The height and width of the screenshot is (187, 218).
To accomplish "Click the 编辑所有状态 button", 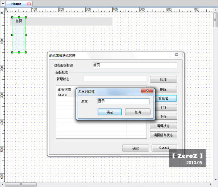I will click(163, 135).
